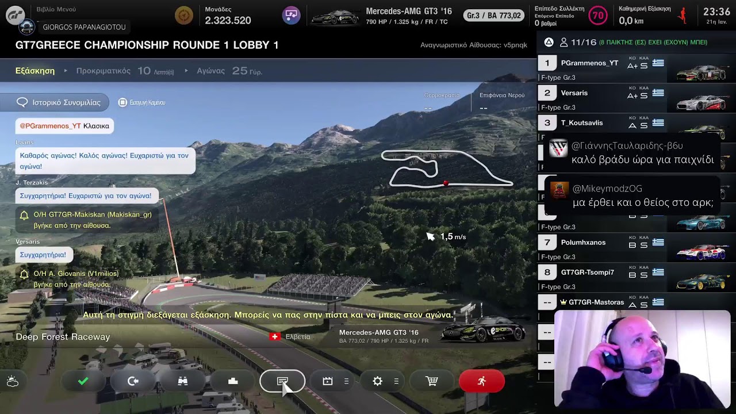Click the A+ driver rating badge beside PGrammenos_YT
736x414 pixels.
(632, 66)
